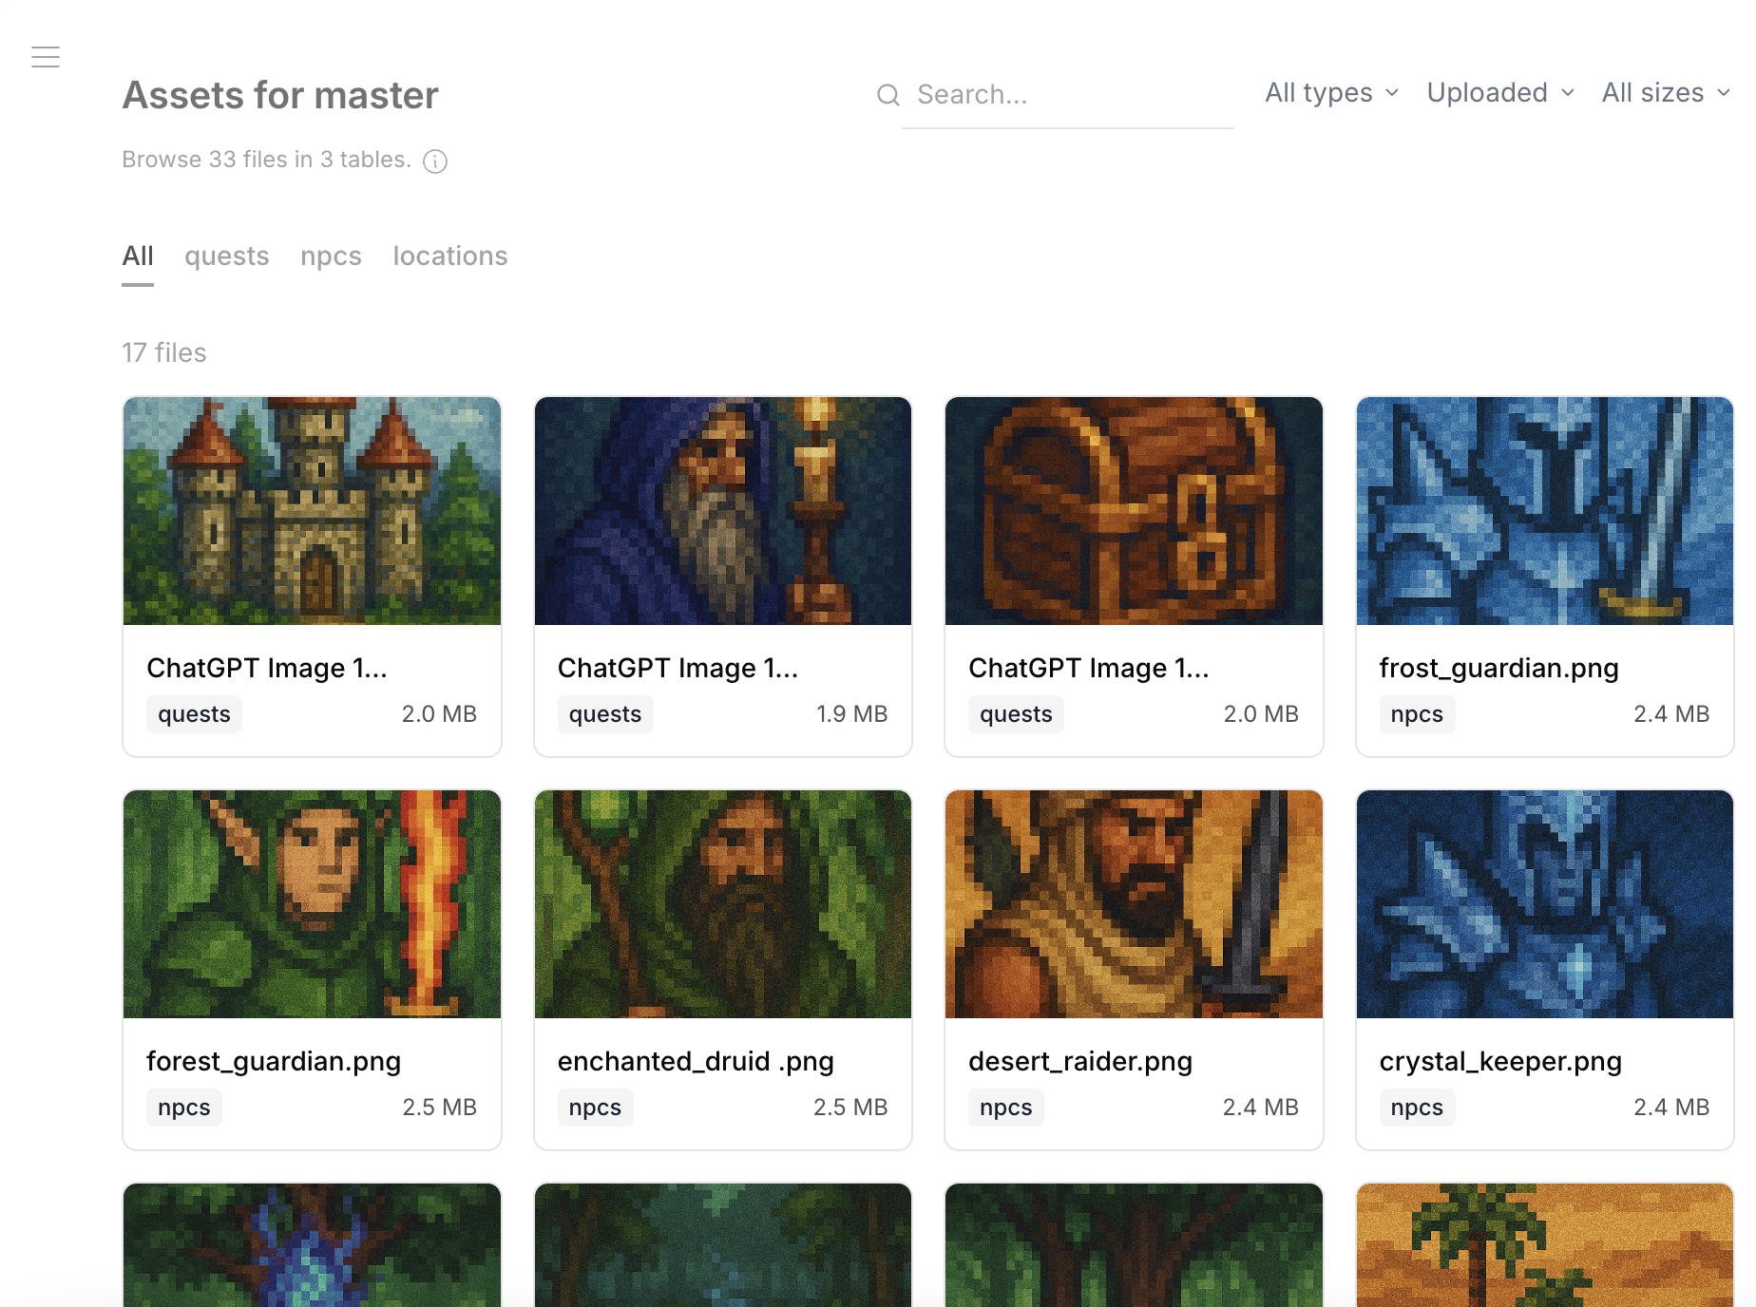The image size is (1756, 1307).
Task: Switch to the locations tab
Action: point(449,256)
